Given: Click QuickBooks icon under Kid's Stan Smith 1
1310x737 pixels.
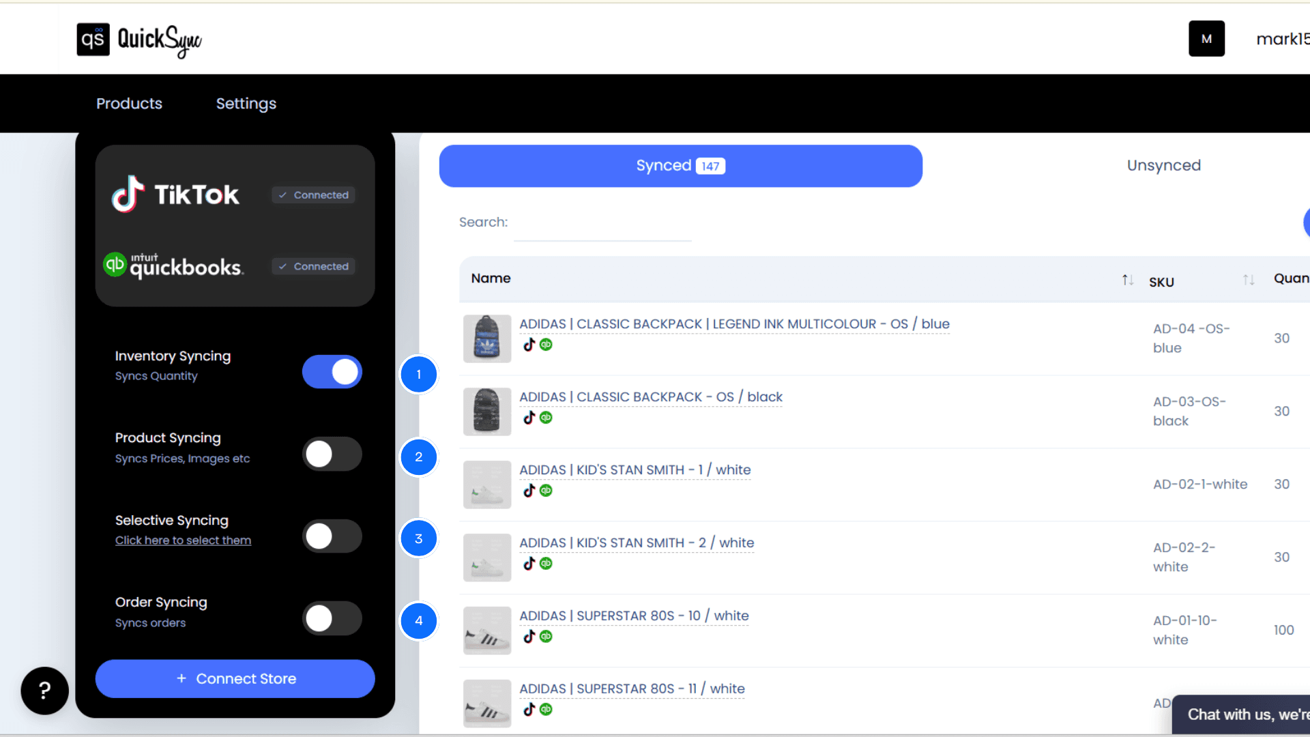Looking at the screenshot, I should pyautogui.click(x=546, y=491).
